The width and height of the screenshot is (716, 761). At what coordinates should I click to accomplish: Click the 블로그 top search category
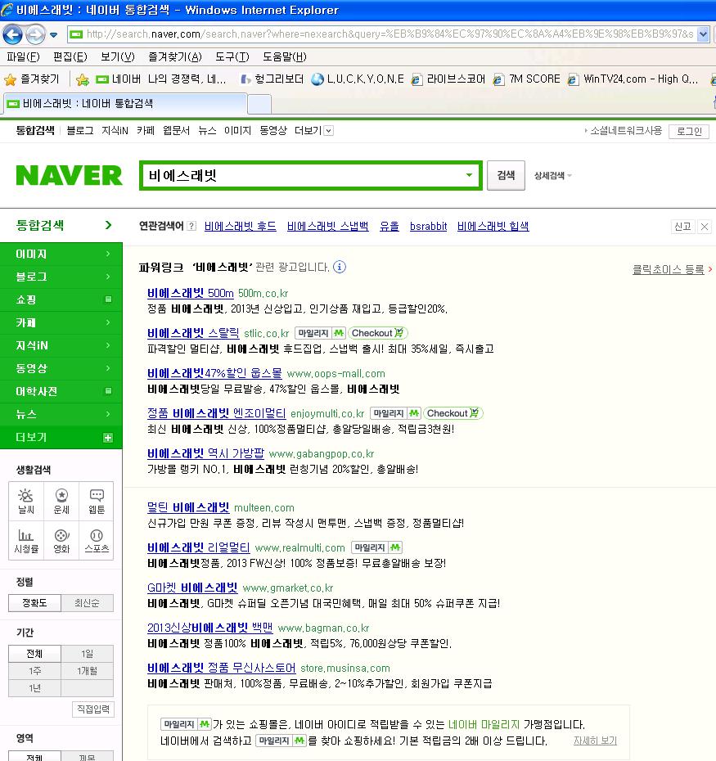pos(80,131)
